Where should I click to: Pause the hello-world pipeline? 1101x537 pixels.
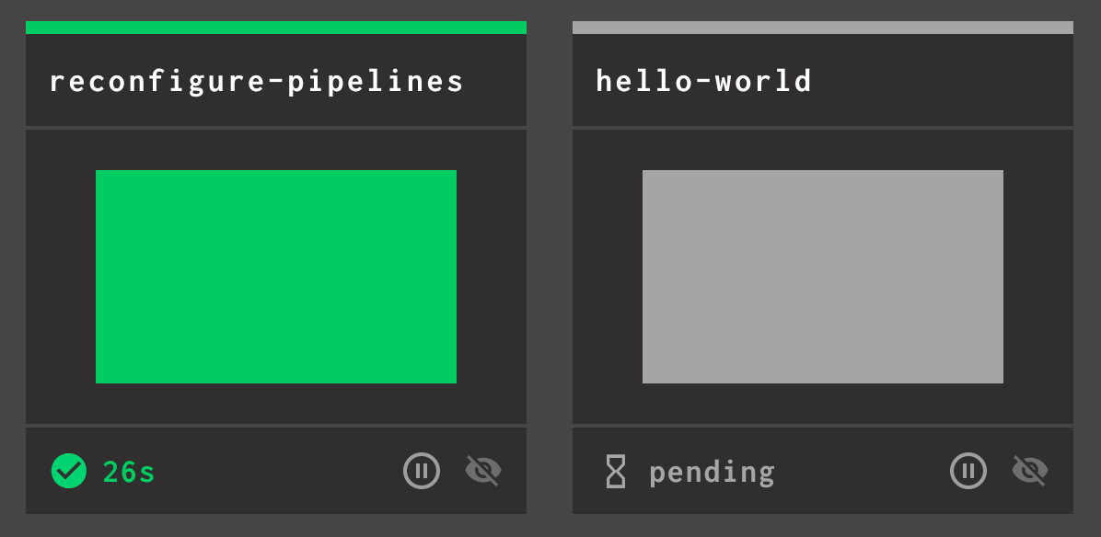pyautogui.click(x=968, y=471)
